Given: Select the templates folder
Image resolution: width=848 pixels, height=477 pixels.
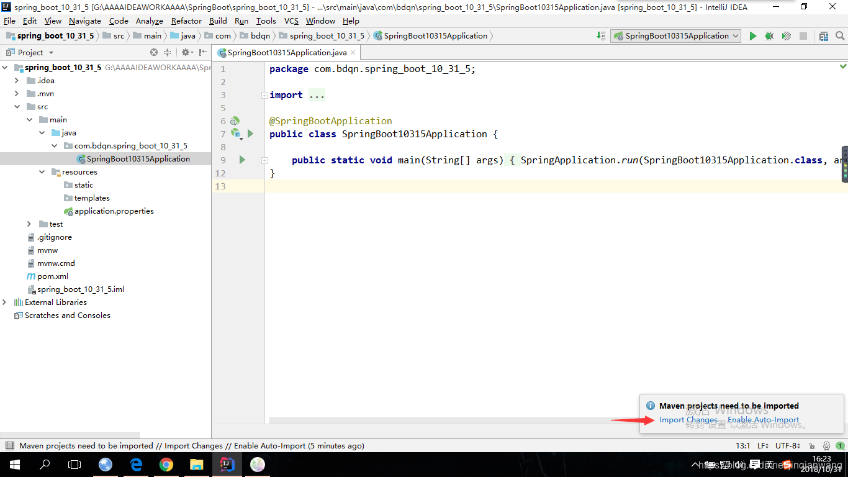Looking at the screenshot, I should tap(92, 198).
